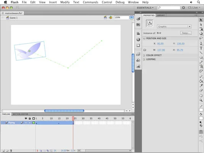Select the Deco tool
Viewport: 204px width, 153px height.
(x=201, y=71)
